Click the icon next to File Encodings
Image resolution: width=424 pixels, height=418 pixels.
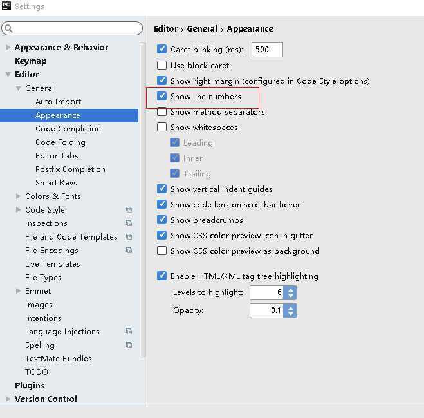(129, 250)
